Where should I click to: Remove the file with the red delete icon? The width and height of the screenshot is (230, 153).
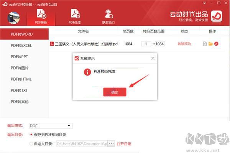click(216, 44)
